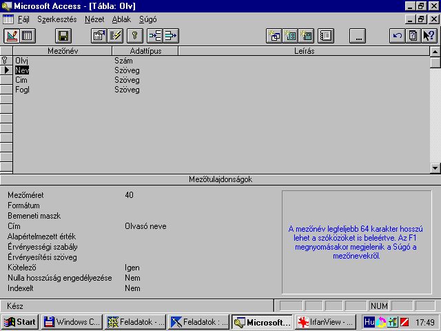Screen dimensions: 441x331
Task: Edit the Cím property Olvasó neve
Action: (x=145, y=226)
